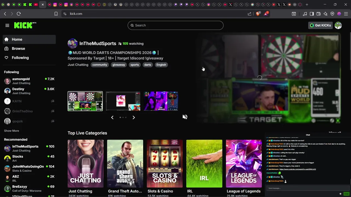Screen dimensions: 351x197
Task: Open browser profile avatar icon
Action: point(339,14)
